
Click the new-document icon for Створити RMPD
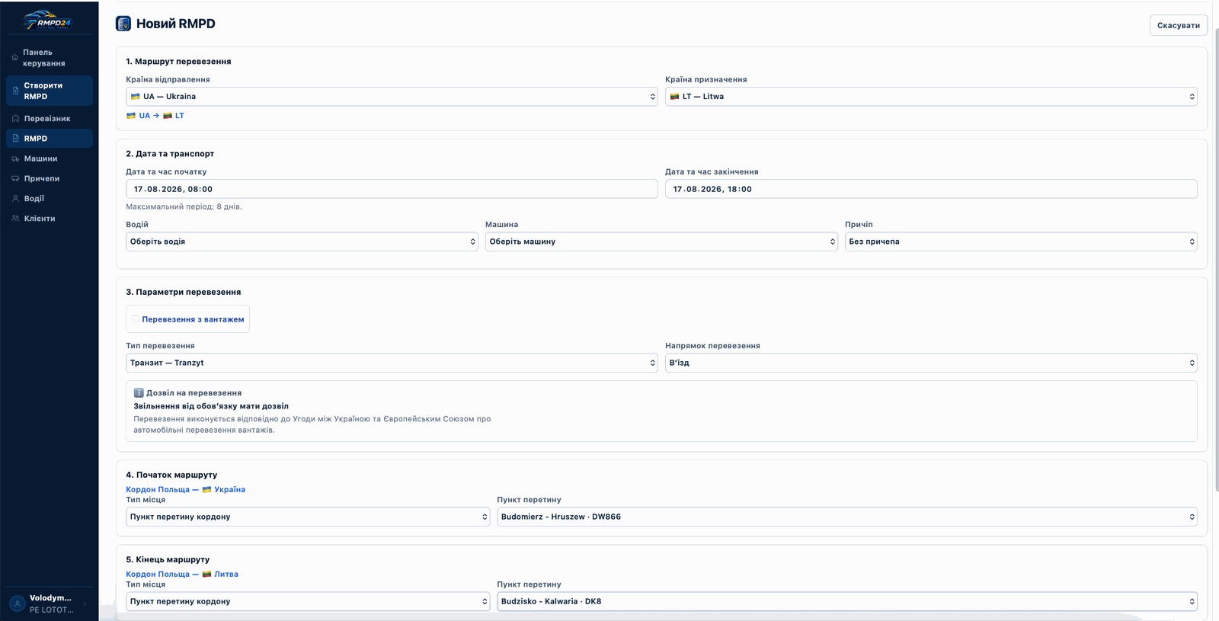[x=15, y=91]
